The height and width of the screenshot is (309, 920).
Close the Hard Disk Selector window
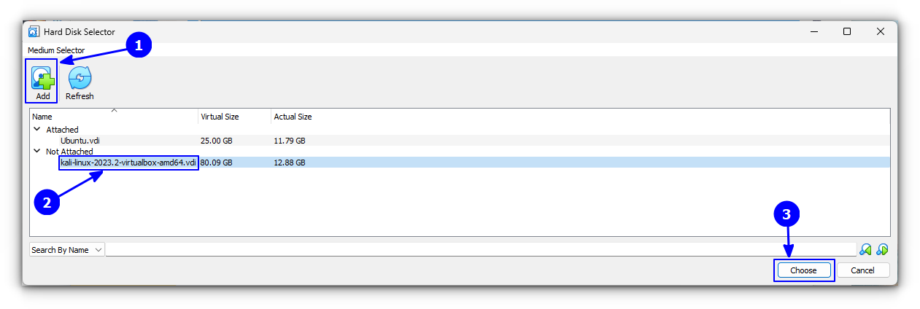coord(881,31)
